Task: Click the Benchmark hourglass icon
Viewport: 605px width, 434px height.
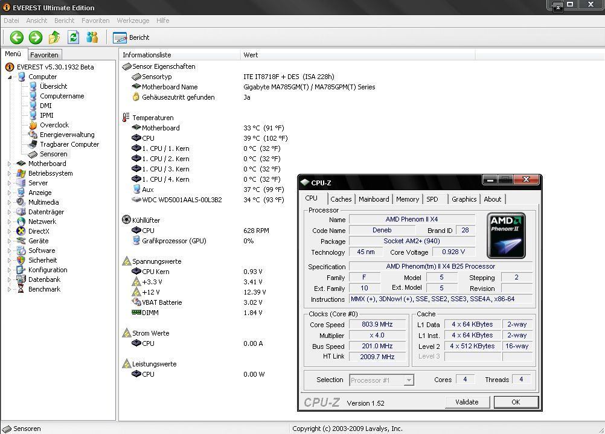Action: click(21, 289)
